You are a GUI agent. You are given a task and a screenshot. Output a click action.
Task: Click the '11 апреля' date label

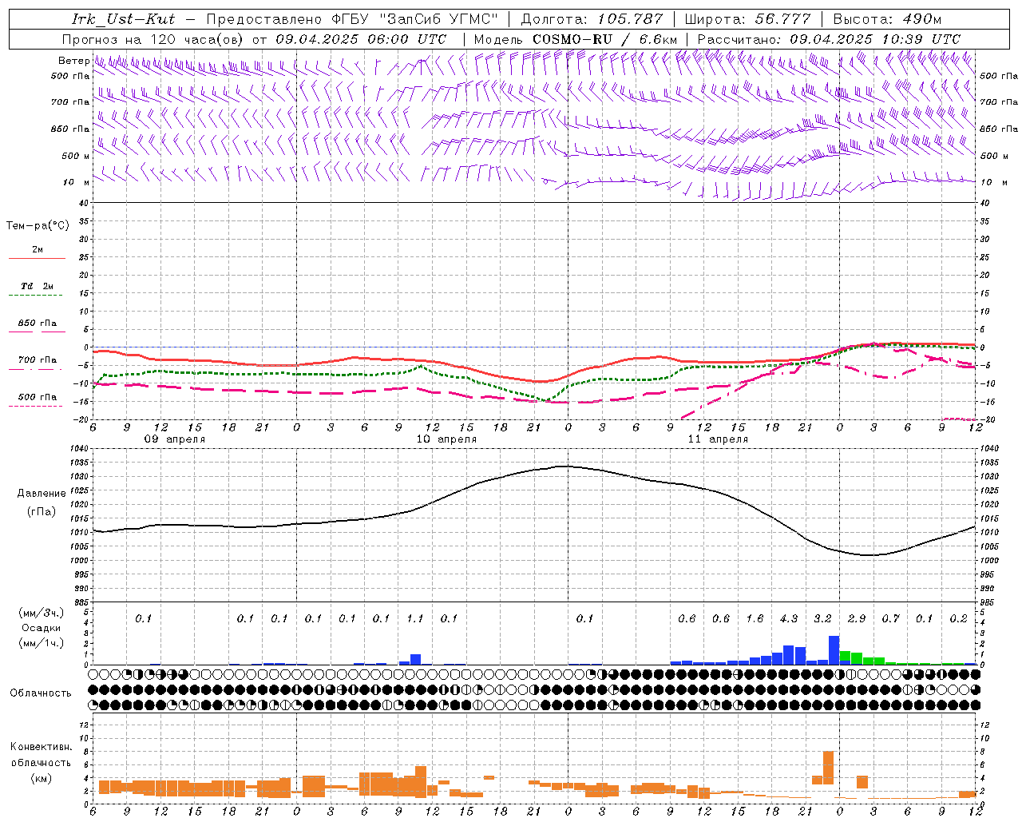click(718, 439)
